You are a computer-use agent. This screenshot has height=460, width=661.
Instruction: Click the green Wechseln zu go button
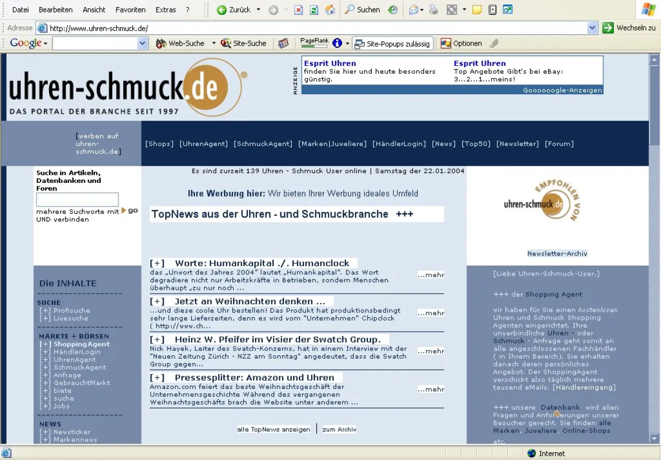tap(608, 28)
